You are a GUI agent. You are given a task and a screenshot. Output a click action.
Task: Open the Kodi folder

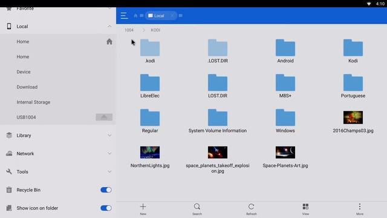(x=353, y=51)
